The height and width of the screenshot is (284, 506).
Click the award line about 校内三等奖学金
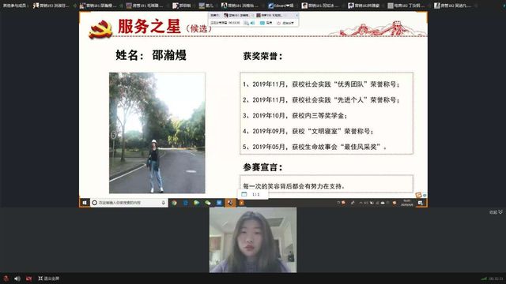click(295, 116)
